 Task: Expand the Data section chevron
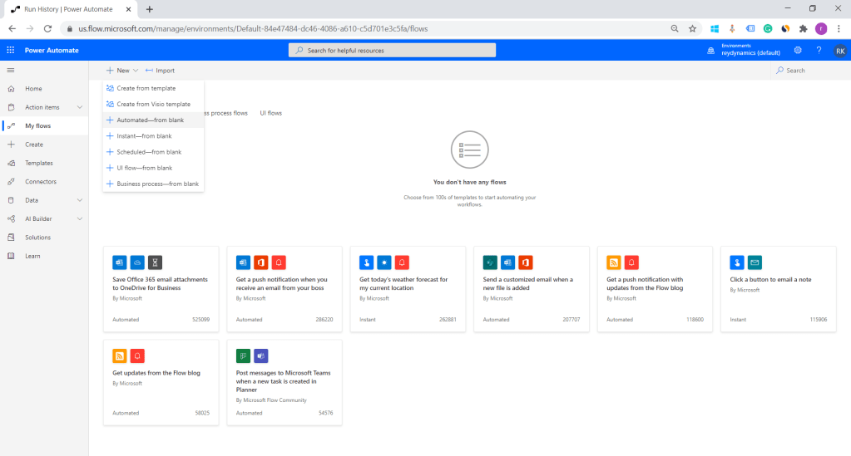80,200
